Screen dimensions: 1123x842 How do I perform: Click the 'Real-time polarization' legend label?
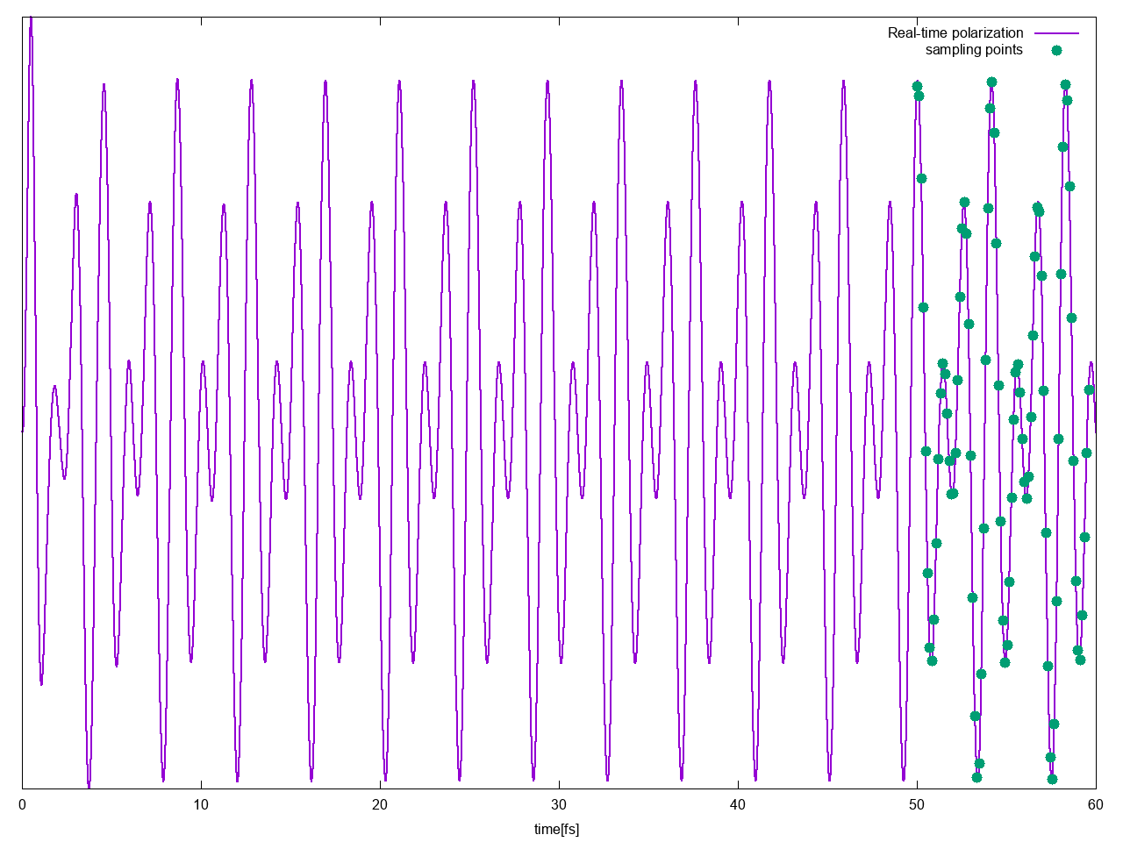(955, 33)
